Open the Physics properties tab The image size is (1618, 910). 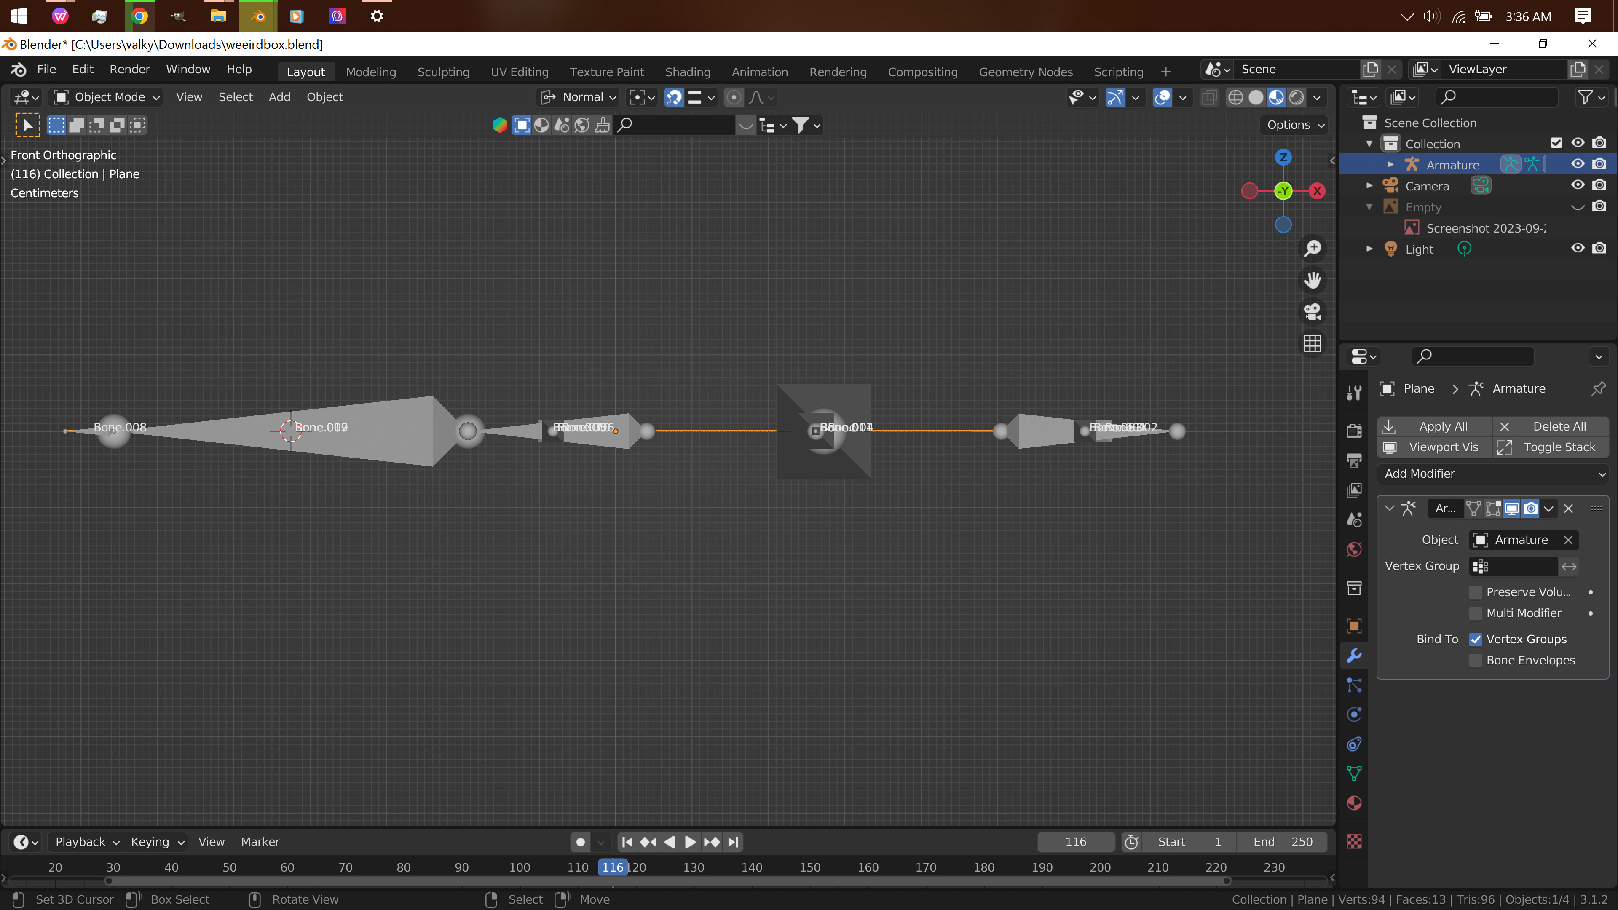(x=1354, y=715)
